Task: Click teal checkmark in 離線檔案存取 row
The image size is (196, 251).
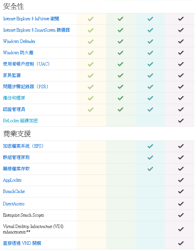Action: (x=150, y=169)
